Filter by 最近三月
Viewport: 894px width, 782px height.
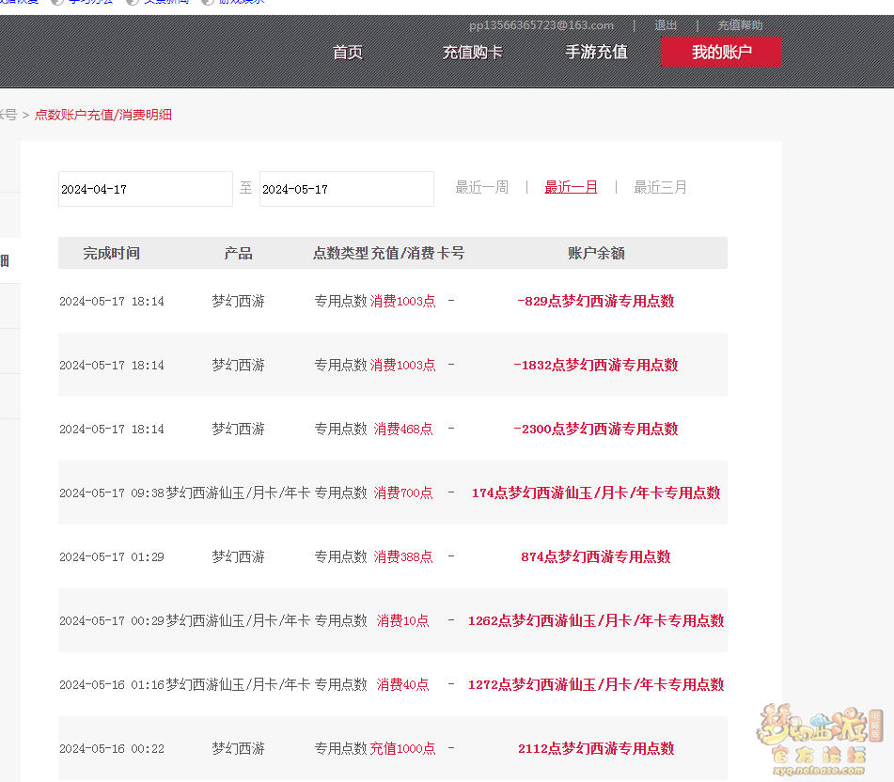click(660, 188)
